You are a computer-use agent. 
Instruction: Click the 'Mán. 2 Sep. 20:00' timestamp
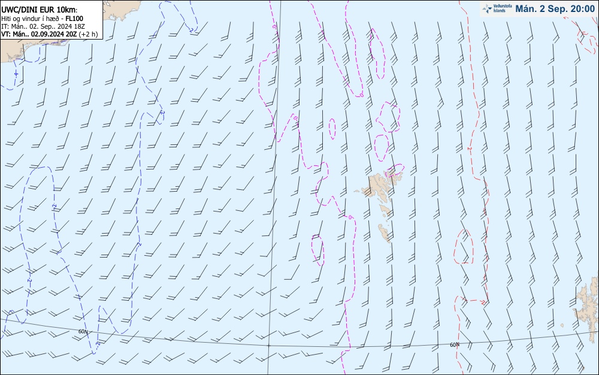click(555, 9)
